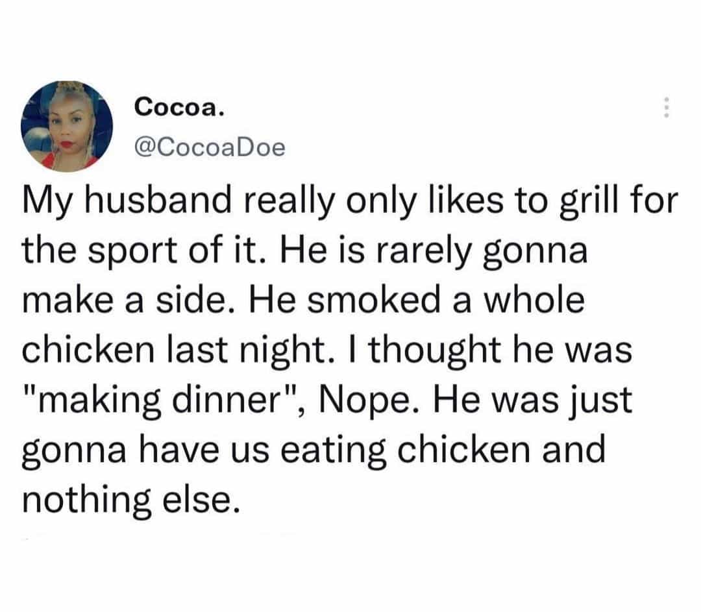
Task: Click Cocoa's profile picture
Action: pyautogui.click(x=67, y=125)
